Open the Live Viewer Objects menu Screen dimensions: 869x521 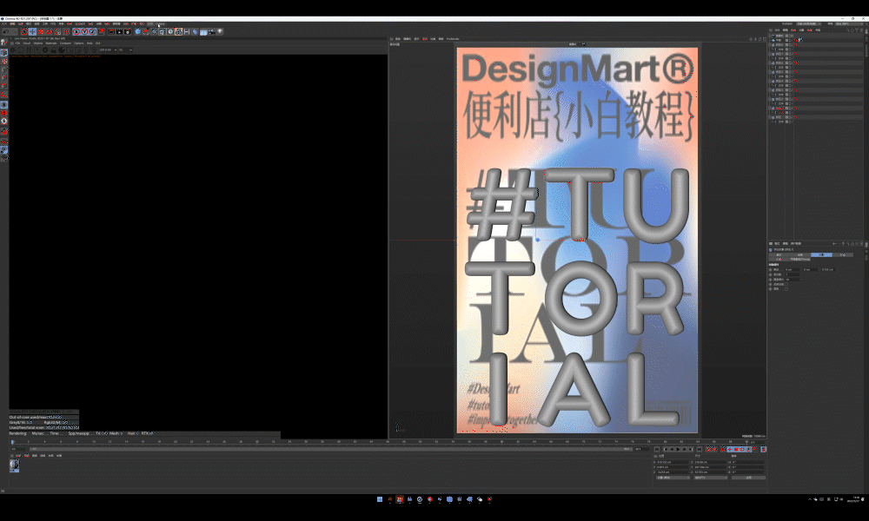(37, 43)
